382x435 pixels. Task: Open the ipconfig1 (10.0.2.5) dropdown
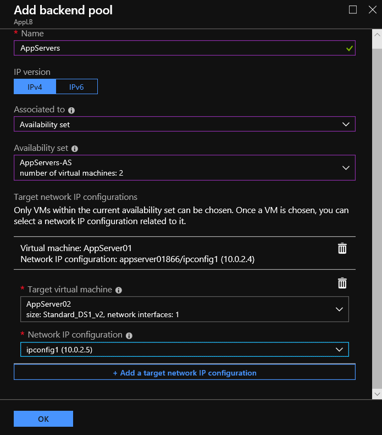point(185,349)
